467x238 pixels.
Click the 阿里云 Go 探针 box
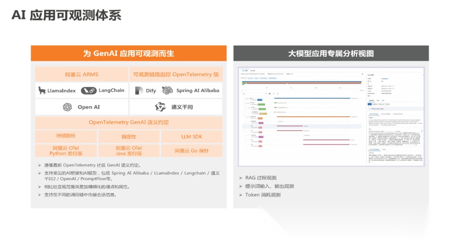(192, 150)
